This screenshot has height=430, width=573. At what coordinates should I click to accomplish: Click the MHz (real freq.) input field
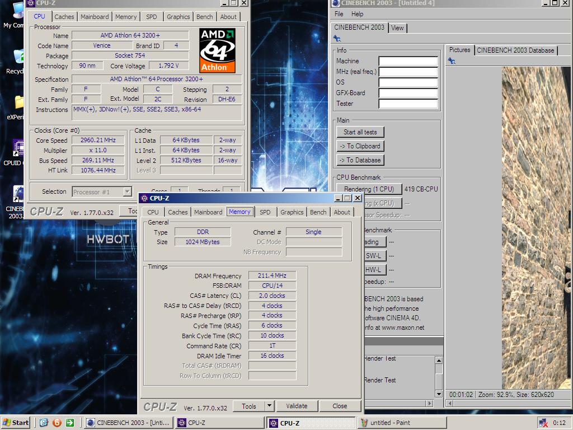pos(408,72)
